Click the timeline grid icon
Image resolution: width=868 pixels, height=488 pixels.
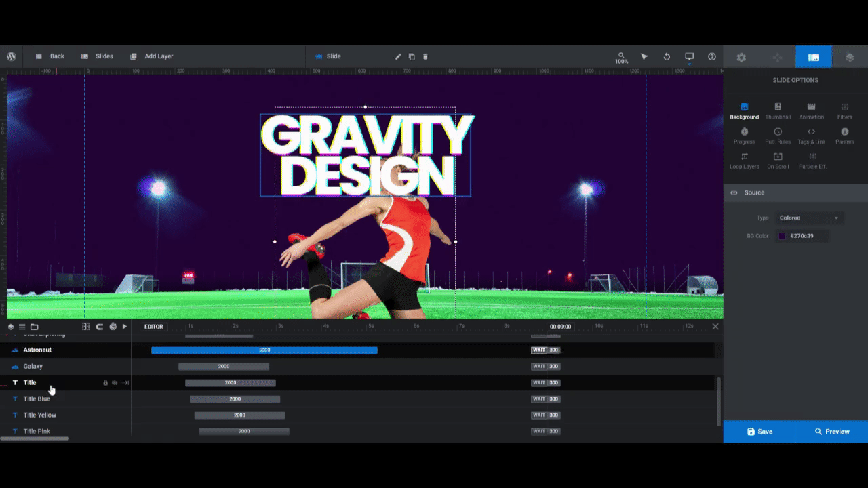(x=86, y=327)
